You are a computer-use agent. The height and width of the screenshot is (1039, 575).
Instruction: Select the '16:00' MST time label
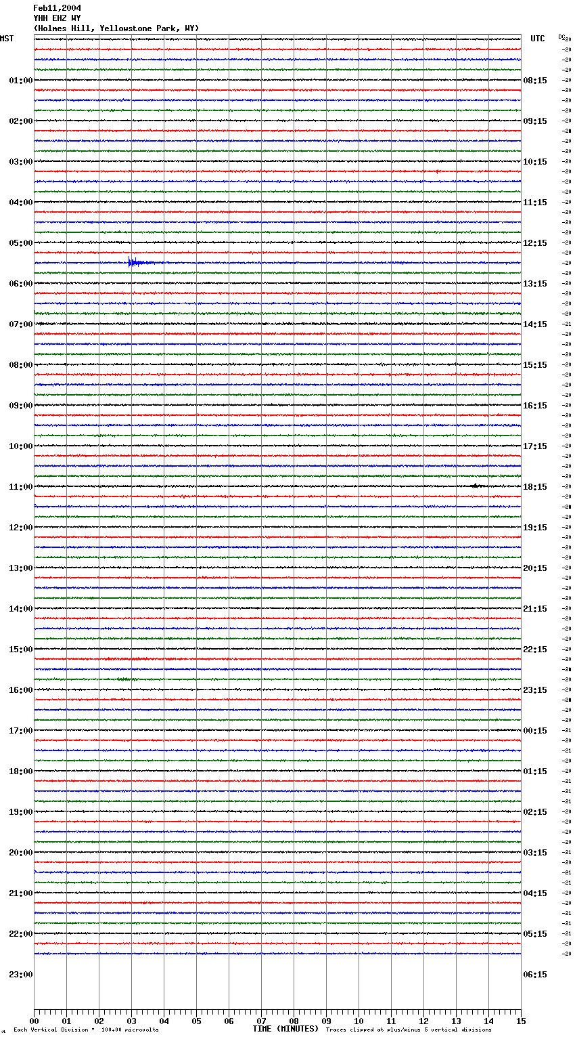coord(21,690)
